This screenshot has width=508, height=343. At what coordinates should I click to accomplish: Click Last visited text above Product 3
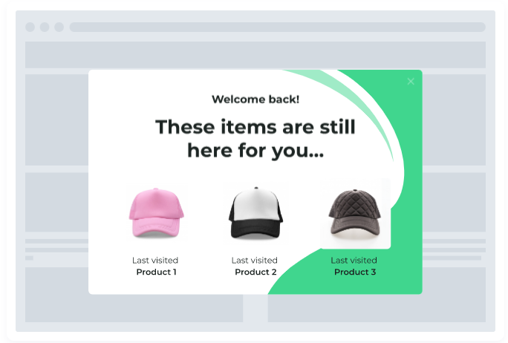[x=354, y=260]
